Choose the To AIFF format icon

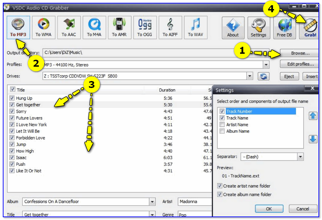tap(170, 27)
